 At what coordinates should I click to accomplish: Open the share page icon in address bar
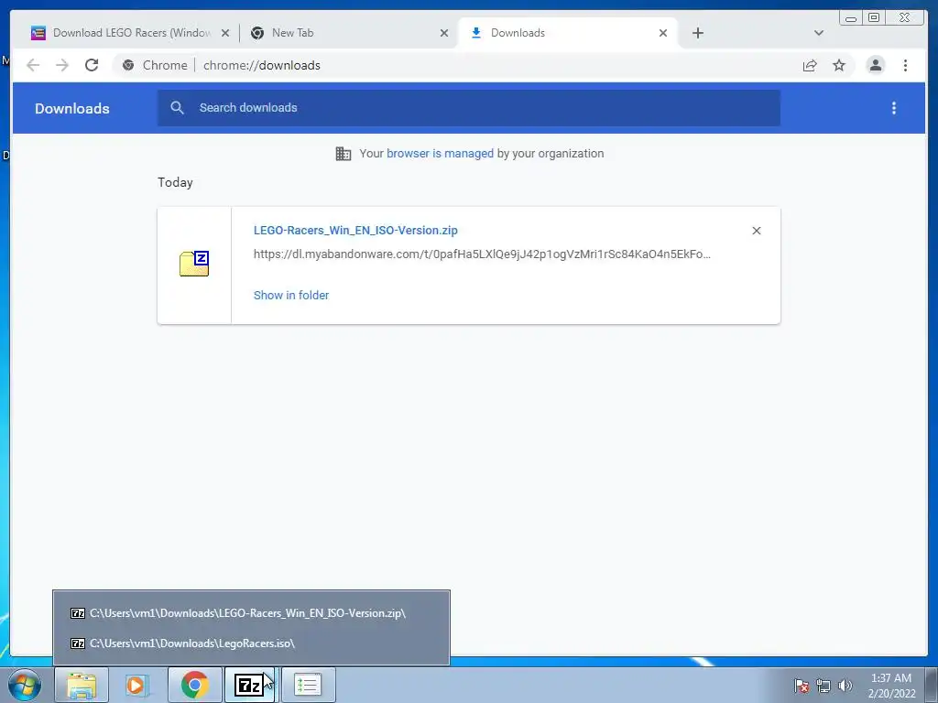tap(810, 65)
